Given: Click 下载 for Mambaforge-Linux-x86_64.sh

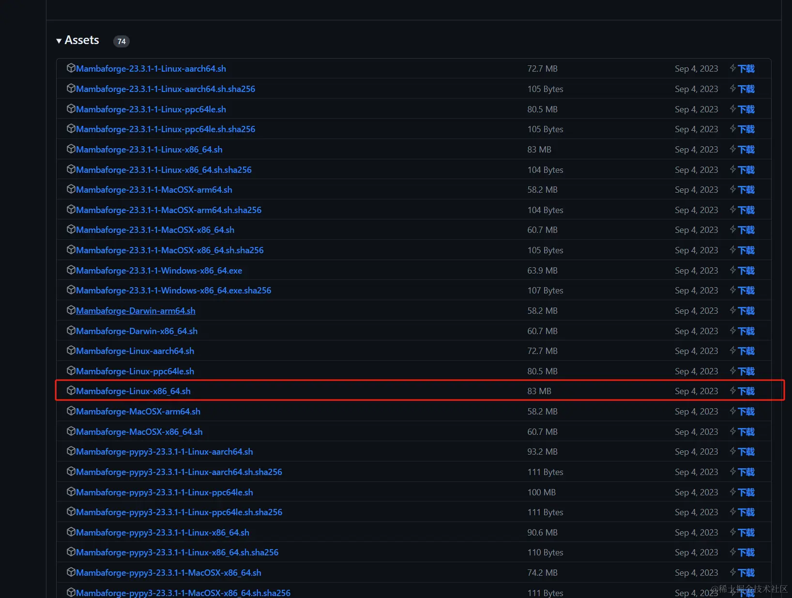Looking at the screenshot, I should tap(746, 391).
